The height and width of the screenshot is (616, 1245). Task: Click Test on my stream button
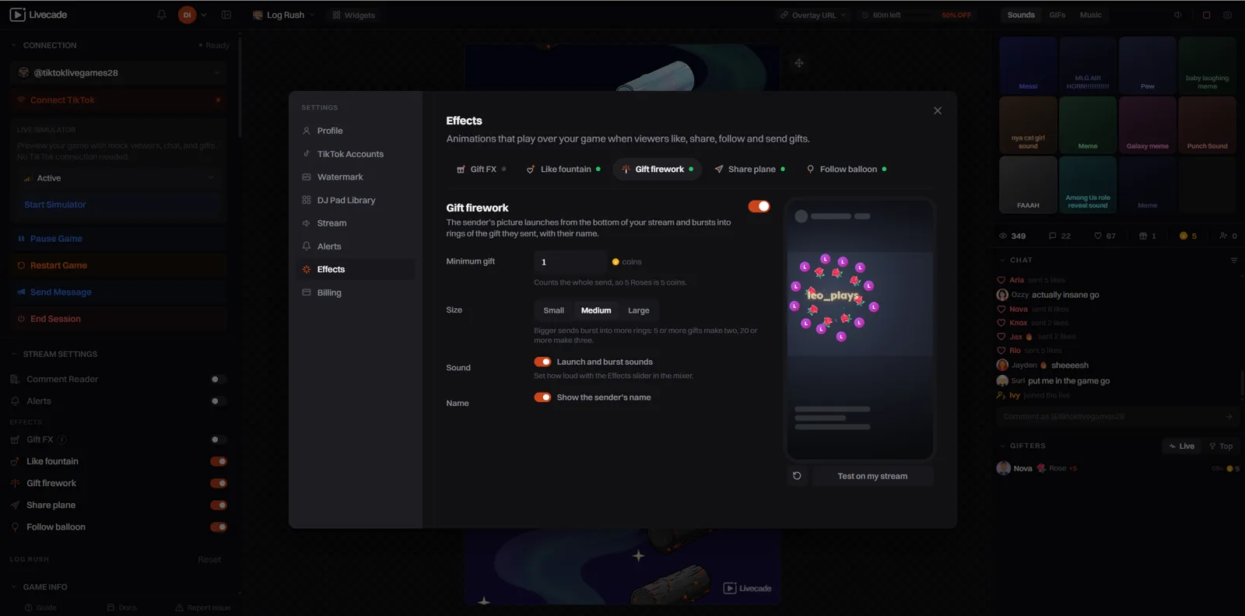(x=872, y=476)
